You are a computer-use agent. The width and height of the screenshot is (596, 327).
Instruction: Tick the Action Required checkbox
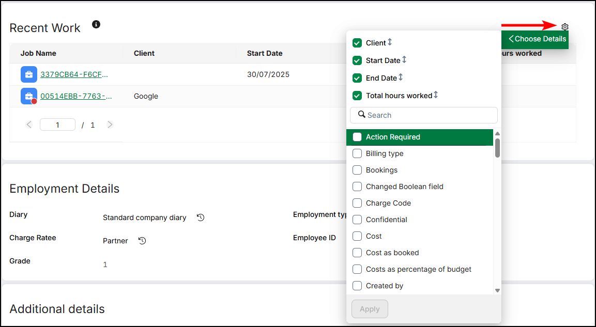click(357, 137)
